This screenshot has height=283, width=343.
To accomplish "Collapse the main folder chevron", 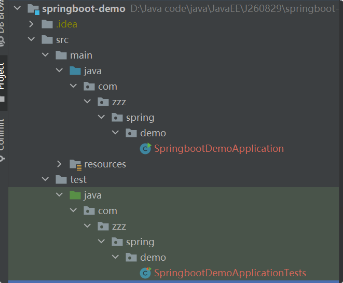I will coord(45,54).
